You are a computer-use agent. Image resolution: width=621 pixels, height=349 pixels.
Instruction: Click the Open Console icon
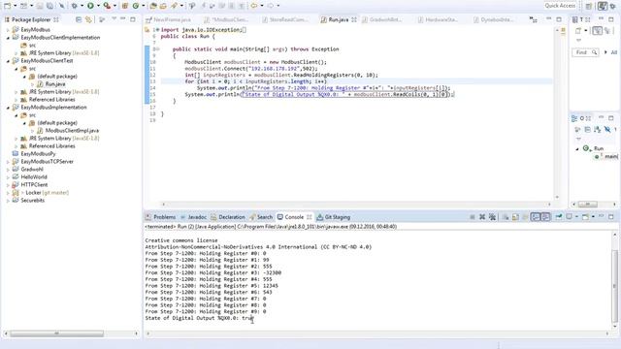585,217
